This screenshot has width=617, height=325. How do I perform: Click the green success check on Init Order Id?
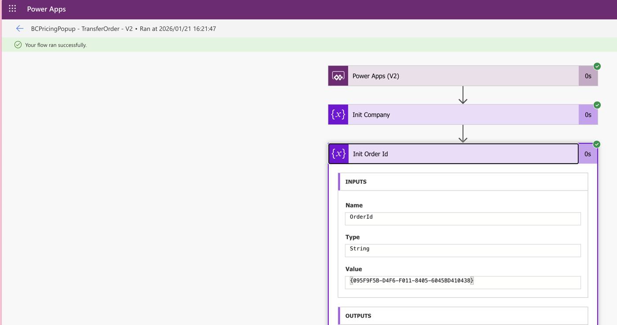click(597, 144)
